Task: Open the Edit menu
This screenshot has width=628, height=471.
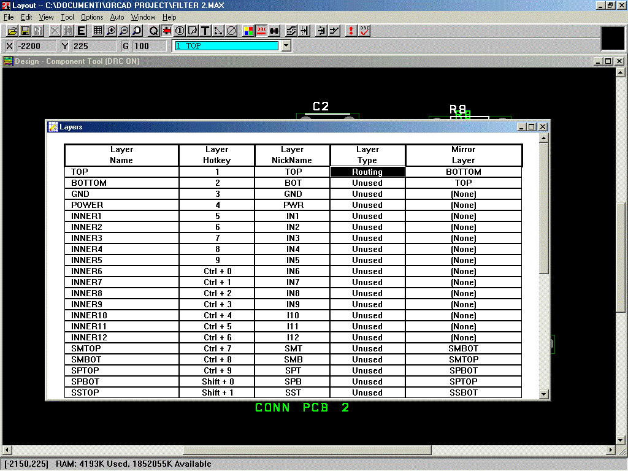Action: (26, 17)
